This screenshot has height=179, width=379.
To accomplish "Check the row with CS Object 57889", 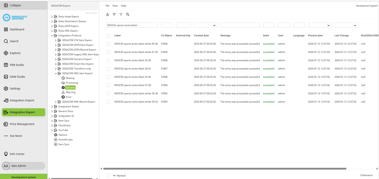I will 108,85.
